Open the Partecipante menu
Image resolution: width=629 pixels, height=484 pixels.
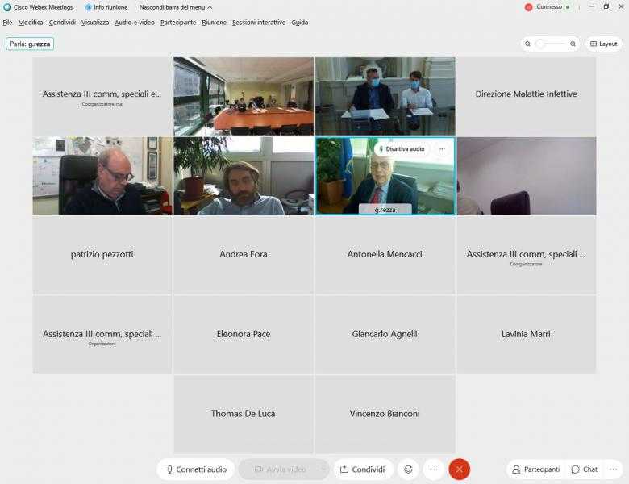[x=177, y=23]
